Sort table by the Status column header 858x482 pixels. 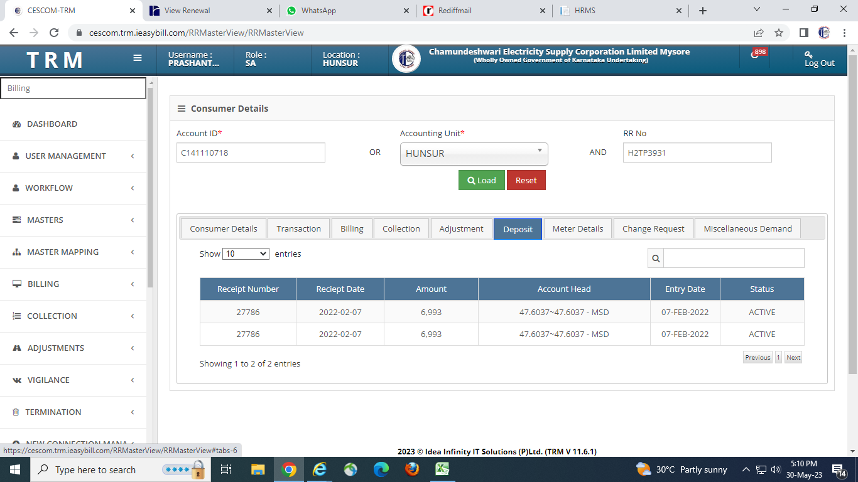[762, 289]
